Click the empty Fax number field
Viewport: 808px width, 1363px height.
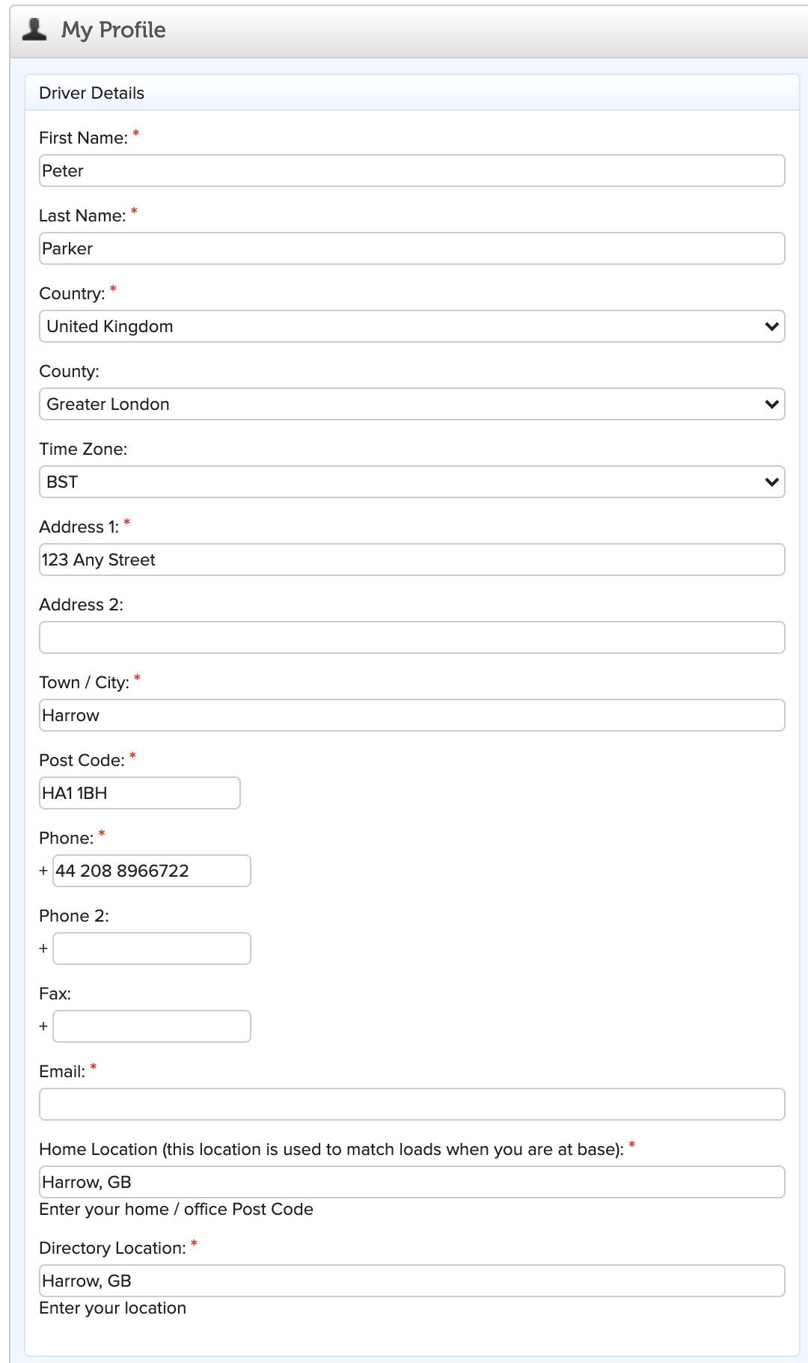pos(152,1026)
